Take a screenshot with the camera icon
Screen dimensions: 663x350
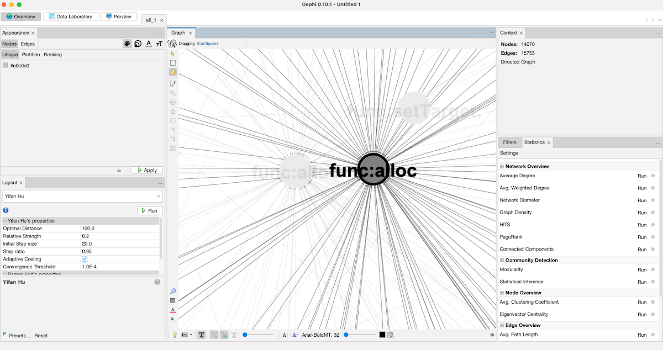(x=184, y=334)
